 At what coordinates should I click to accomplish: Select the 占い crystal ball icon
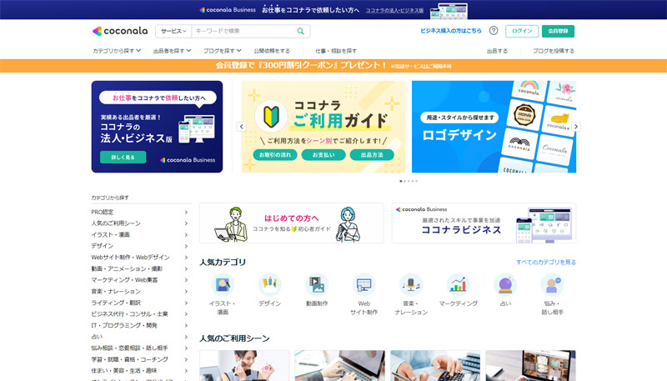[505, 284]
